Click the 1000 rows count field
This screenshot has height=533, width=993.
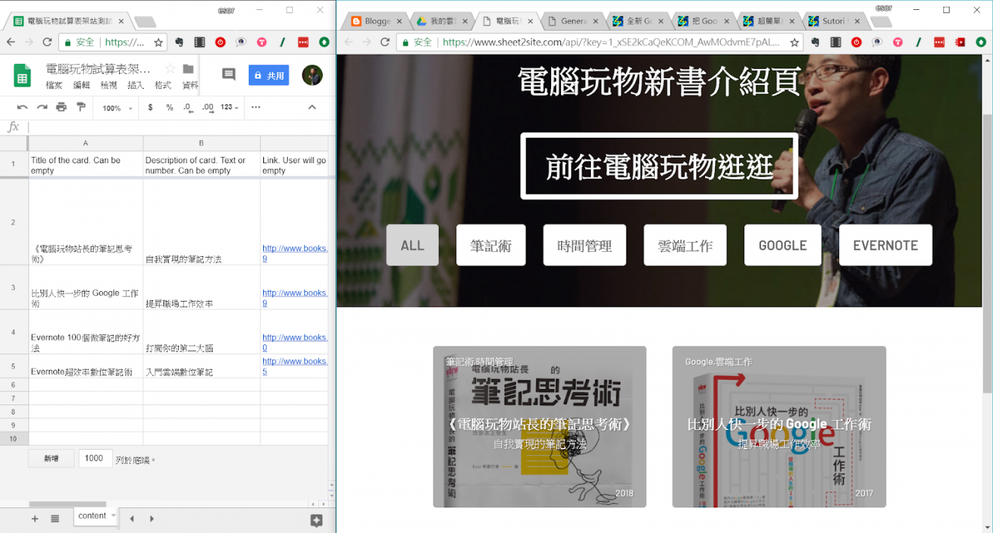tap(95, 458)
